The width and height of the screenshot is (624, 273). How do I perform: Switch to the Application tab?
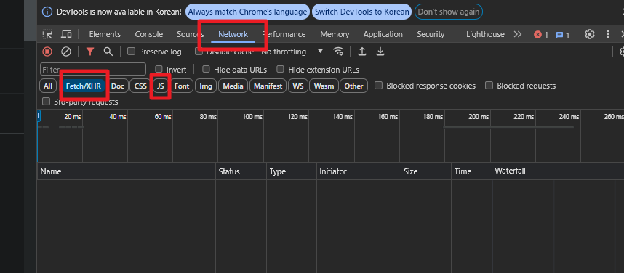[383, 34]
